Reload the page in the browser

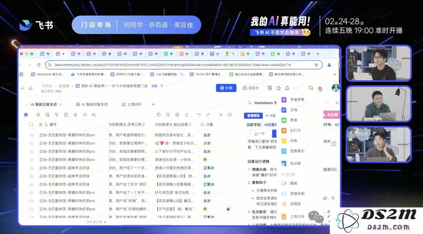point(38,65)
